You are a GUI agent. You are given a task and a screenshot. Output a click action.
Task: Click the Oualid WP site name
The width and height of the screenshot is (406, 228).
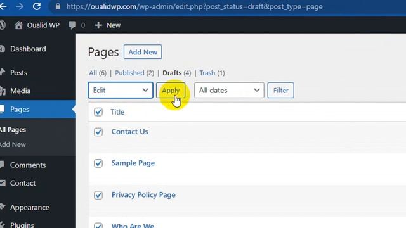43,25
